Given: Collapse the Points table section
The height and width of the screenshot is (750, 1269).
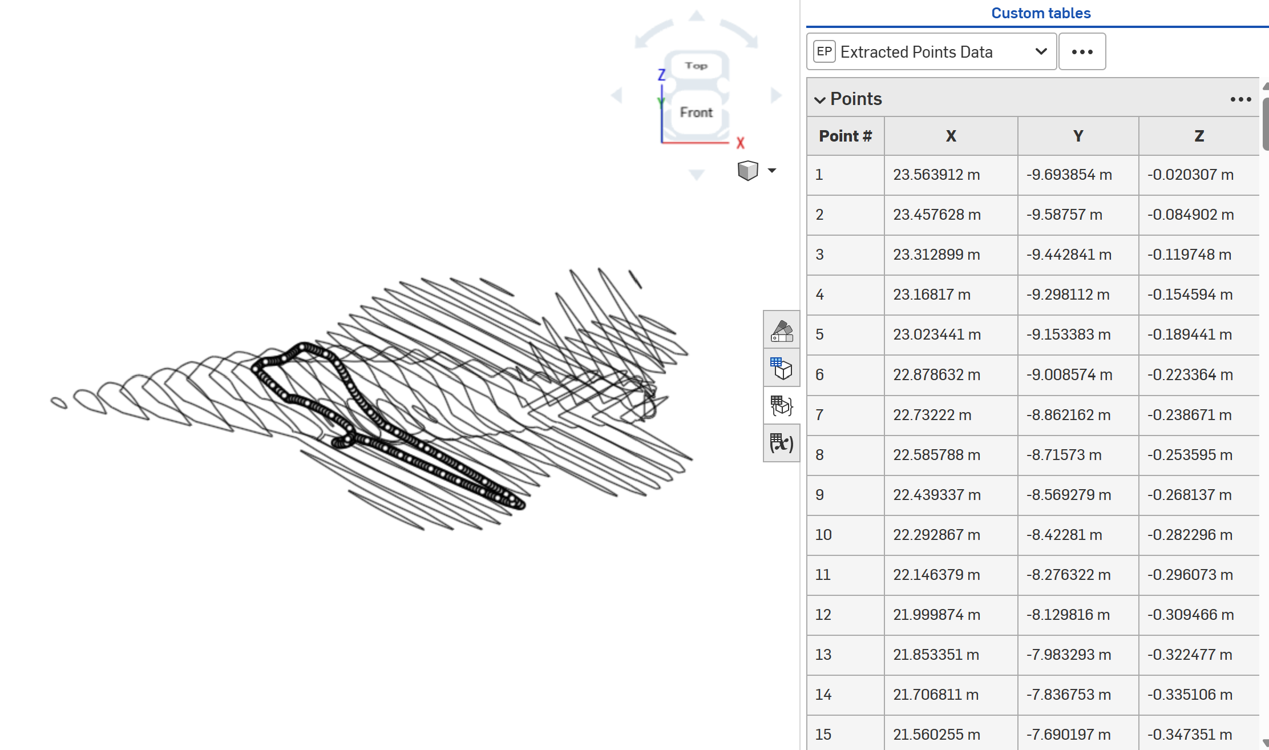Looking at the screenshot, I should coord(820,100).
